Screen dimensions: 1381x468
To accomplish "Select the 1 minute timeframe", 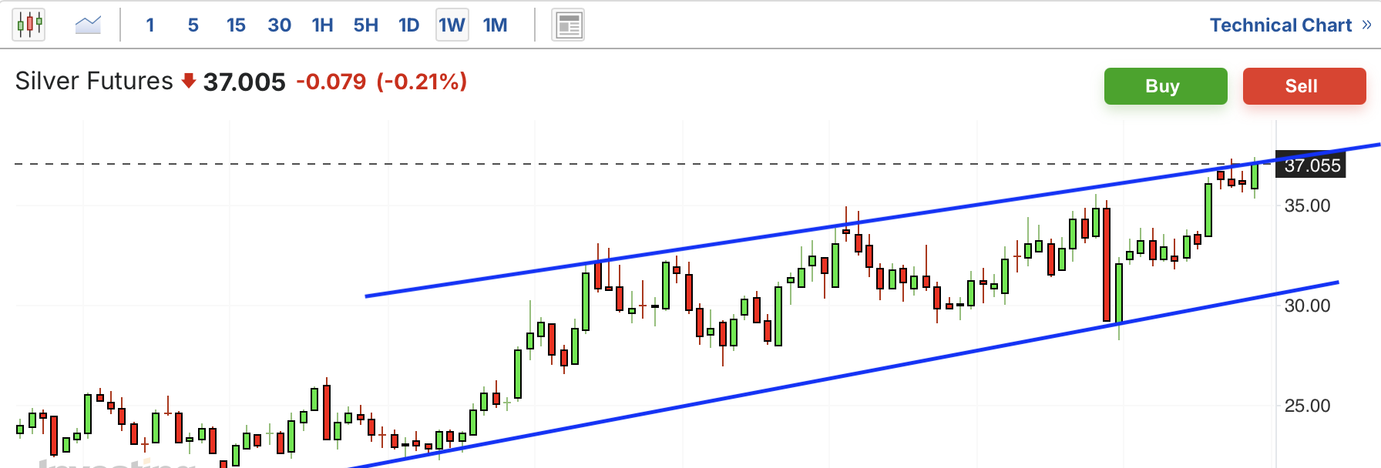I will 150,25.
